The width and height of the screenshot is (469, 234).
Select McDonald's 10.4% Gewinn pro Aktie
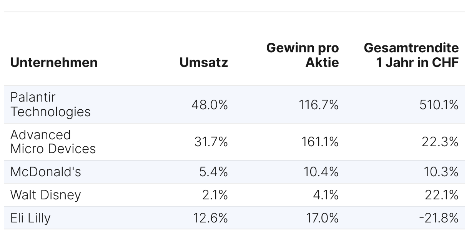(x=321, y=172)
